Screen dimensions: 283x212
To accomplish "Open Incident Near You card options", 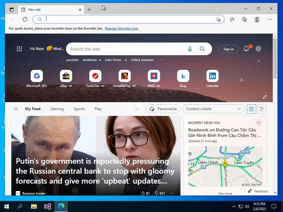I will tap(259, 123).
